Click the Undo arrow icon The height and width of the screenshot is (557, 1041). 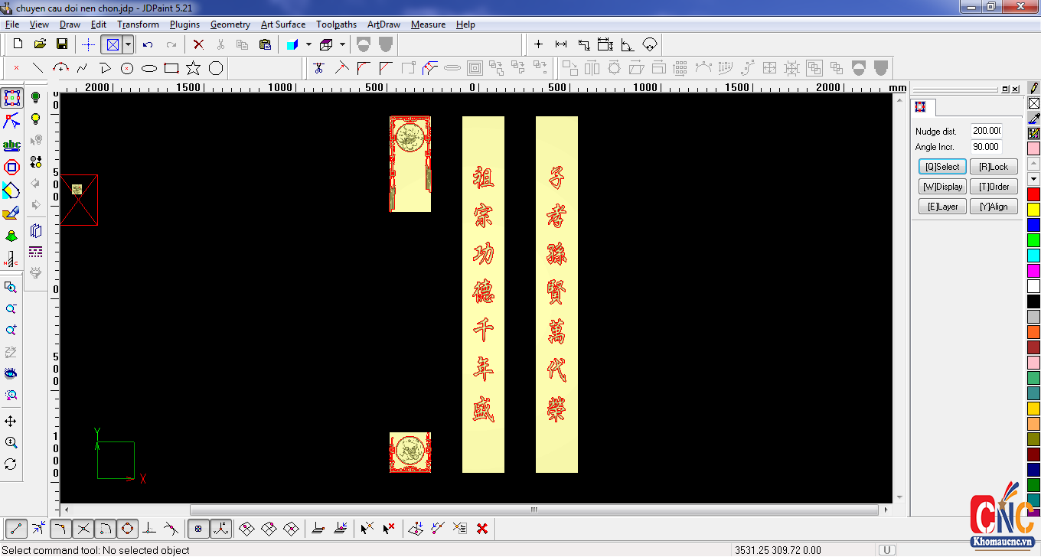(148, 44)
